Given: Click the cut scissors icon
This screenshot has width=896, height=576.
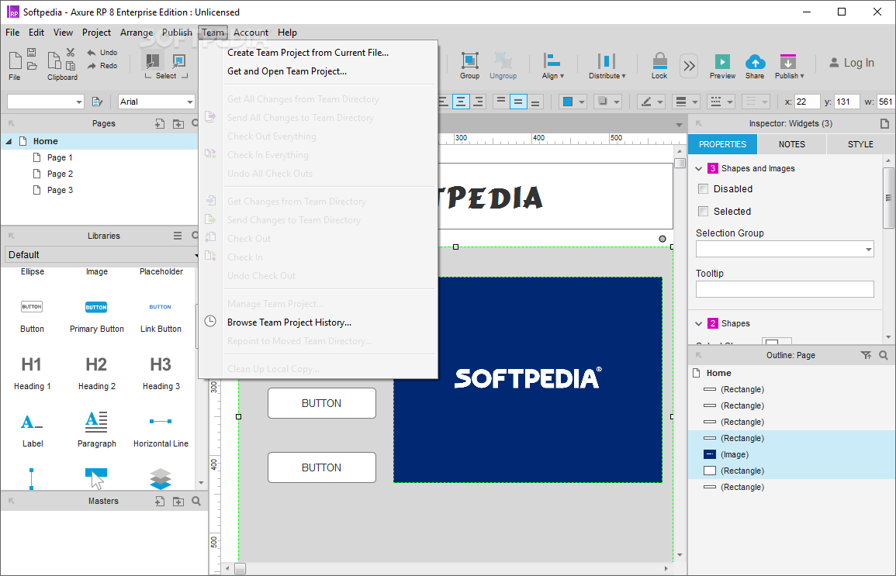Looking at the screenshot, I should [71, 53].
